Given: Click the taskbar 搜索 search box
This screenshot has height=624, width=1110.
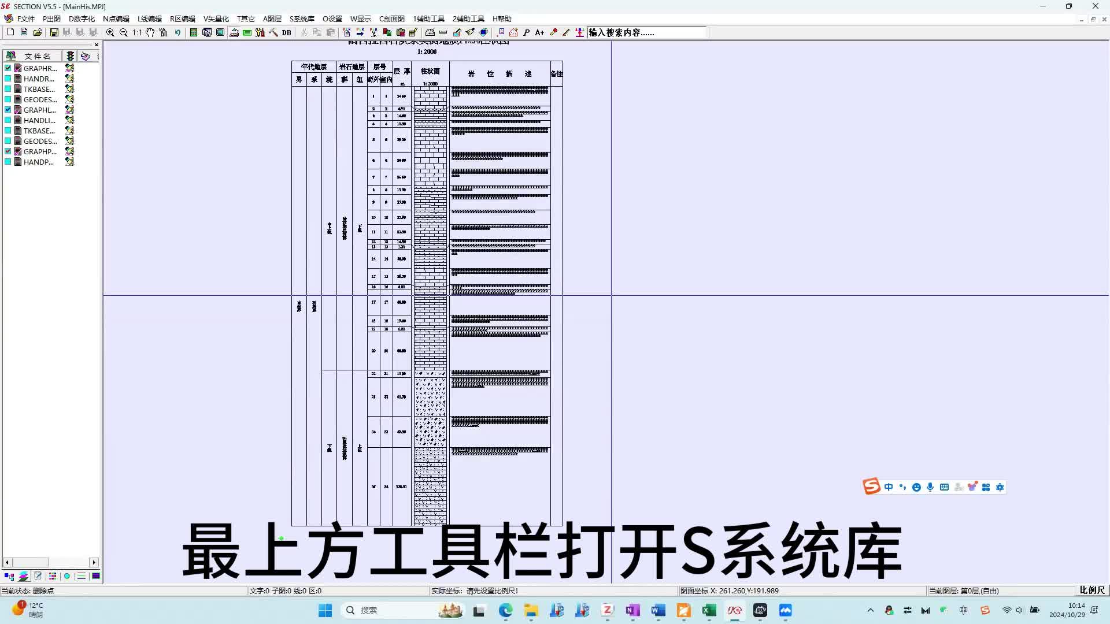Looking at the screenshot, I should 403,610.
